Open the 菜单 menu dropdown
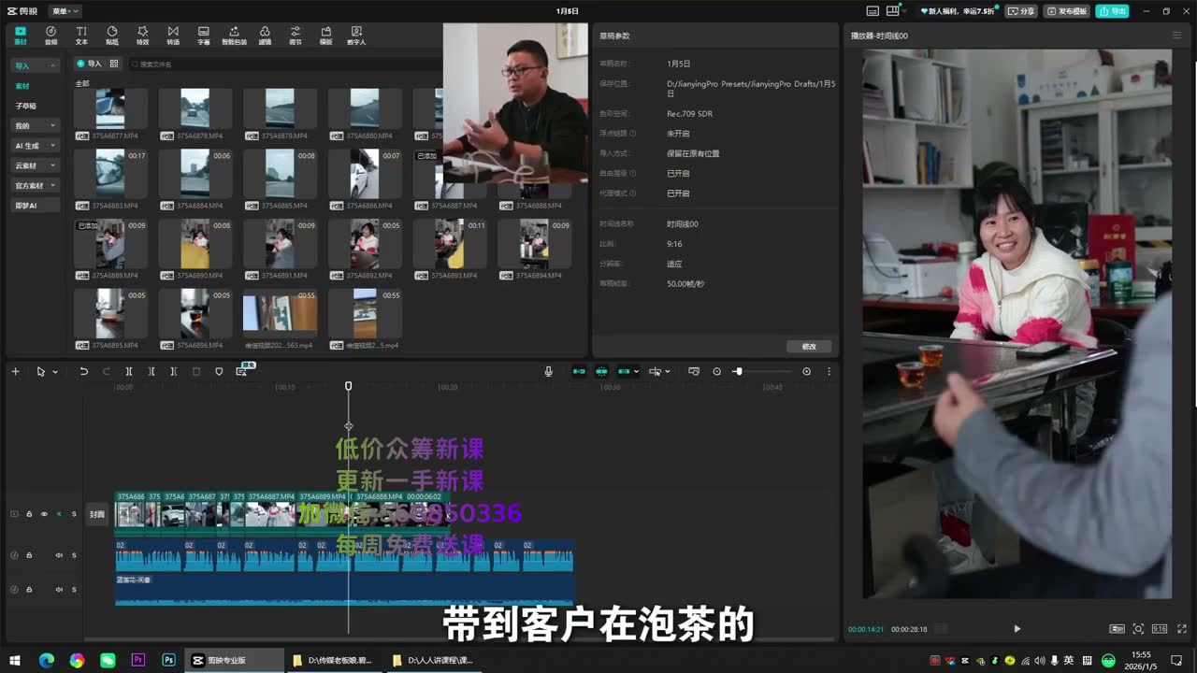Screen dimensions: 1197x673 [65, 11]
